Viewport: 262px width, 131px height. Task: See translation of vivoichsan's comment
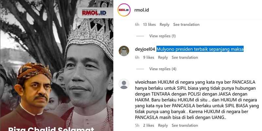(185, 125)
